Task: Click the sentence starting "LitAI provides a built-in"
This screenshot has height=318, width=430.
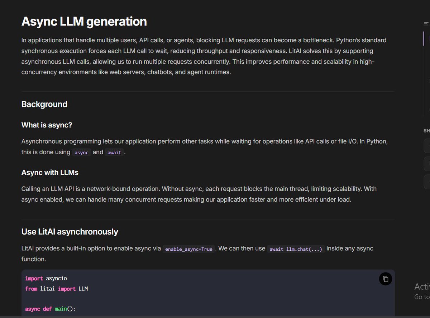Action: [197, 254]
